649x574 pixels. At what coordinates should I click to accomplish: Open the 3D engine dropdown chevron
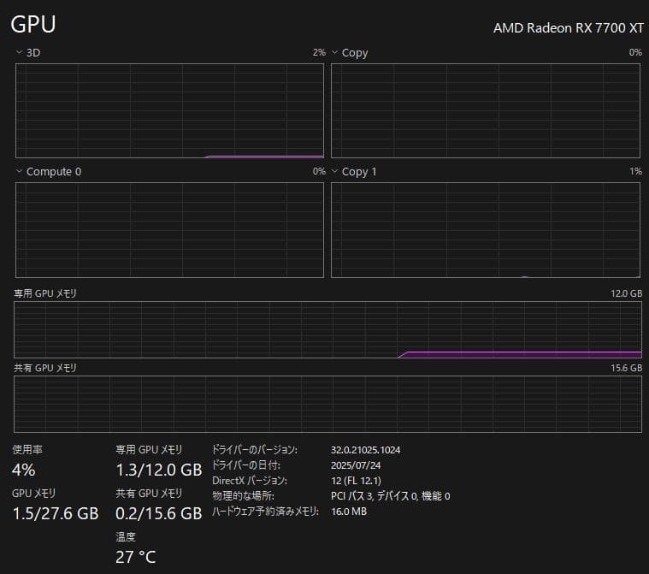point(19,53)
